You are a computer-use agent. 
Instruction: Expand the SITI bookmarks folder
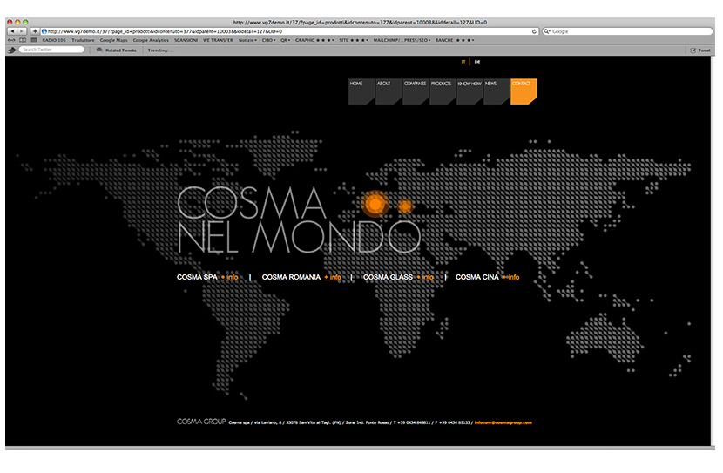click(x=354, y=40)
